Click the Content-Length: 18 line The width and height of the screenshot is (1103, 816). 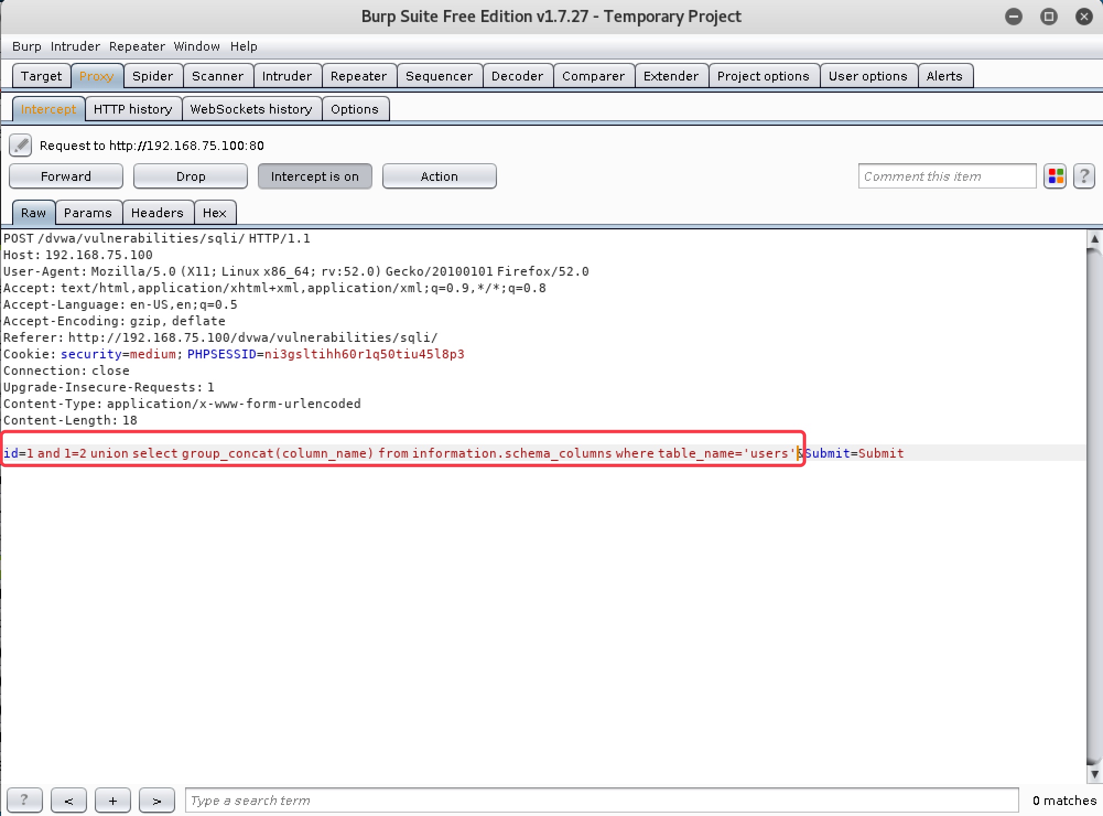[70, 420]
